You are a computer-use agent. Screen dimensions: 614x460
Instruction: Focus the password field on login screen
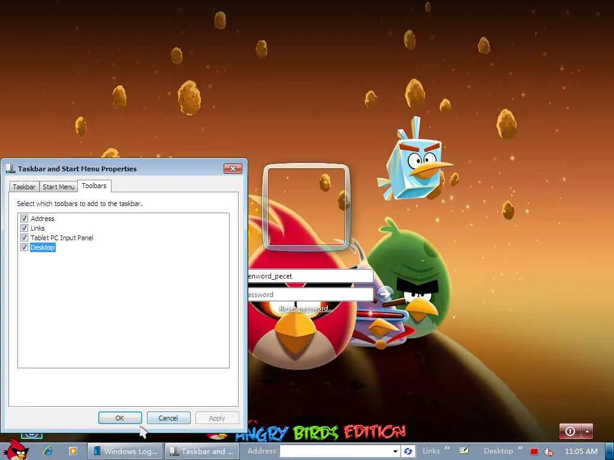point(311,295)
